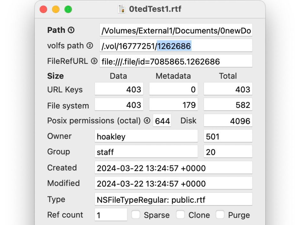The image size is (300, 225).
Task: Click the circled 1 icon beside Path
Action: (x=71, y=30)
